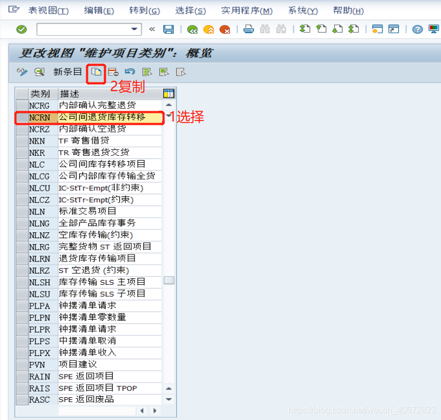
Task: Open the 帮助(H) menu
Action: pyautogui.click(x=348, y=11)
